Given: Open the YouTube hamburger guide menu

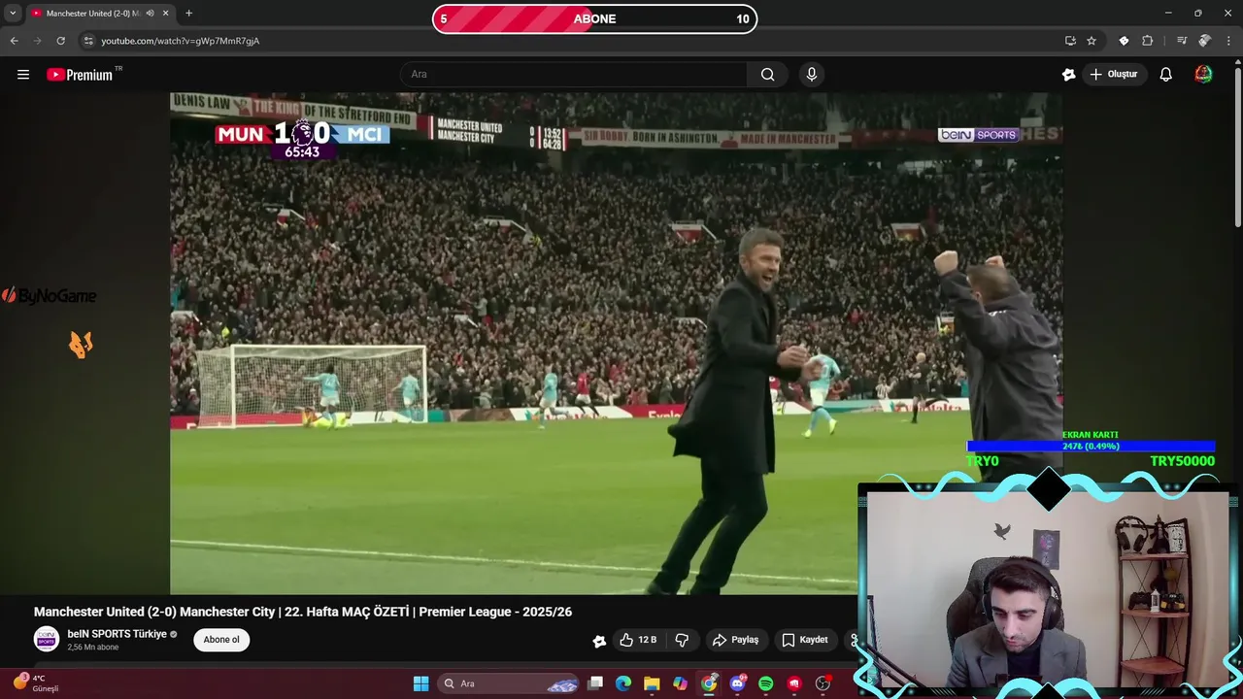Looking at the screenshot, I should [x=23, y=74].
